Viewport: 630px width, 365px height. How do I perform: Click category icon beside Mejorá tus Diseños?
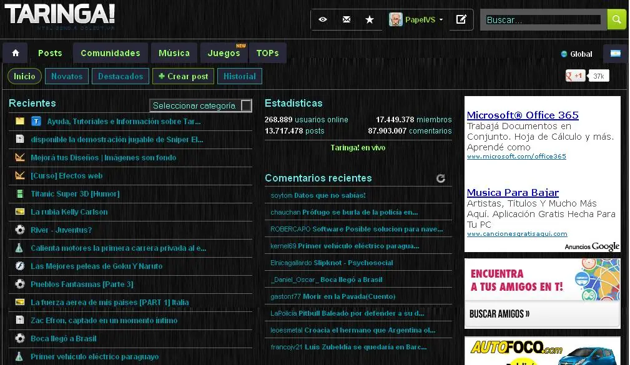pyautogui.click(x=20, y=157)
